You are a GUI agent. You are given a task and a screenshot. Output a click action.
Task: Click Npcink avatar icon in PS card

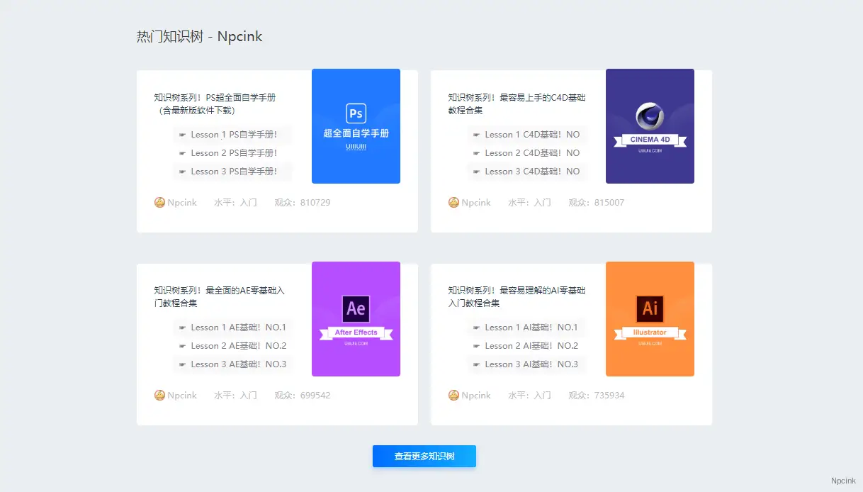(x=159, y=203)
